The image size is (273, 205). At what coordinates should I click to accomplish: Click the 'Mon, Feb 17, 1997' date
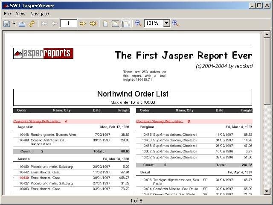[115, 127]
